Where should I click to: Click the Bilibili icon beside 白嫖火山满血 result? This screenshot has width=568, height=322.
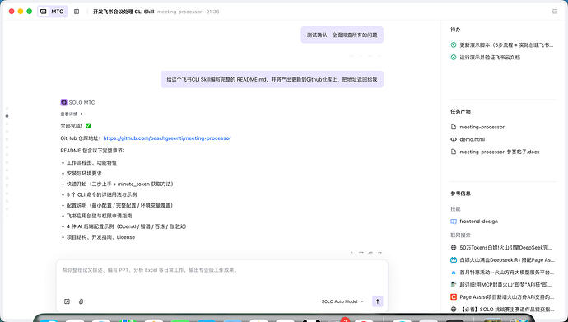[454, 259]
